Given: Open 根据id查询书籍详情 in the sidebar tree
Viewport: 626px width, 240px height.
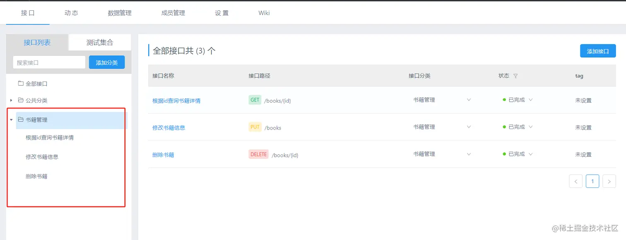Looking at the screenshot, I should point(50,138).
